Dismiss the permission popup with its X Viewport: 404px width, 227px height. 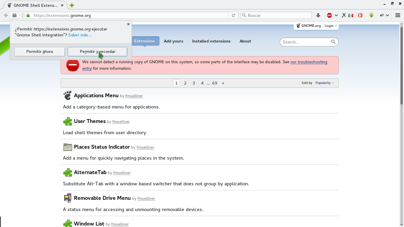point(128,24)
